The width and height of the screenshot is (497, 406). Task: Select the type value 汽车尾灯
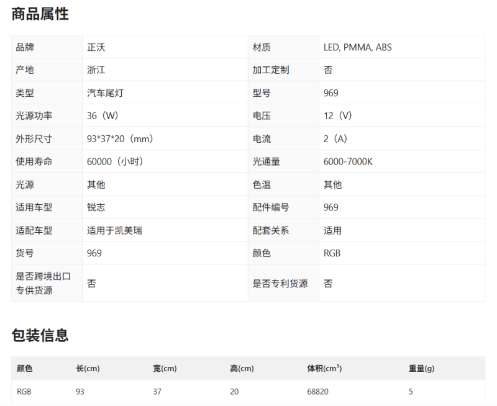[x=105, y=92]
